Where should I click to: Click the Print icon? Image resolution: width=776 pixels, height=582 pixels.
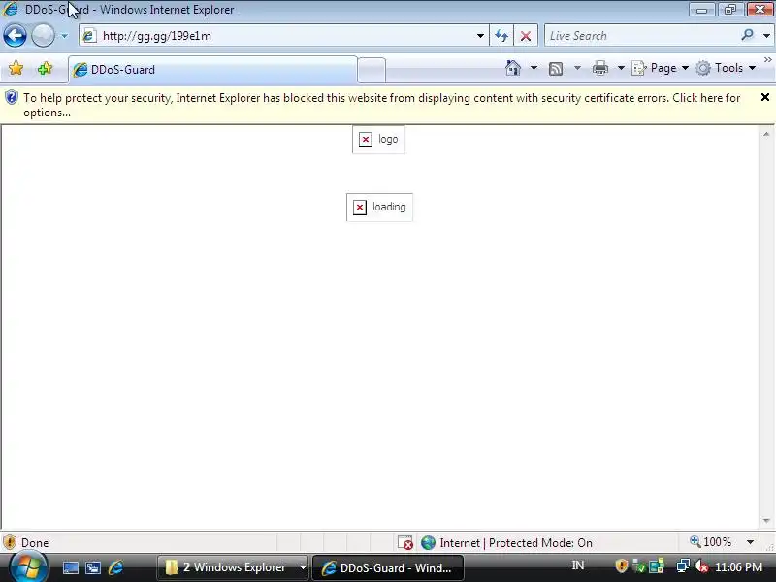tap(600, 68)
